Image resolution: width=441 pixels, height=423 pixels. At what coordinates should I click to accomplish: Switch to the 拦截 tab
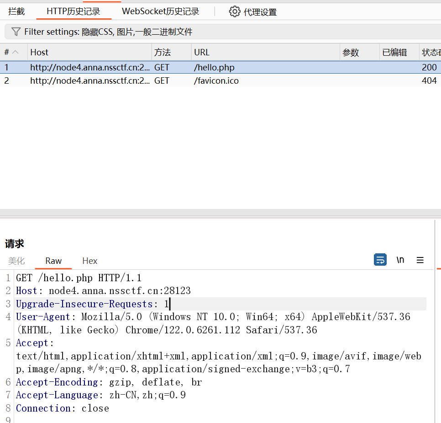pyautogui.click(x=16, y=11)
